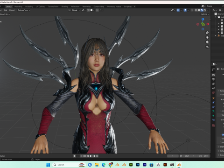Image resolution: width=224 pixels, height=168 pixels.
Task: Click the timeline preview range clock icon
Action: [181, 156]
